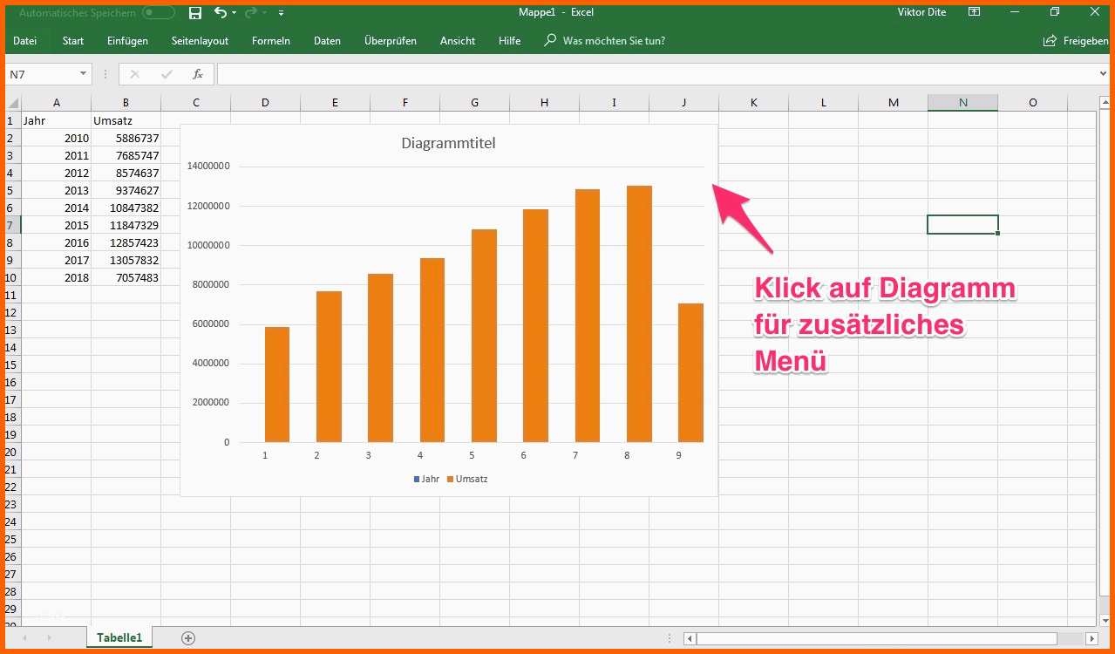Click the insert function fx icon

coord(198,74)
